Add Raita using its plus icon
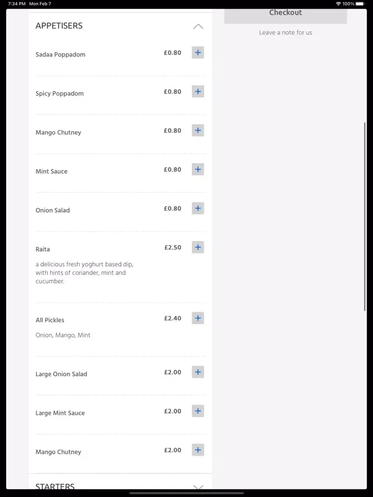373x497 pixels. pos(198,248)
